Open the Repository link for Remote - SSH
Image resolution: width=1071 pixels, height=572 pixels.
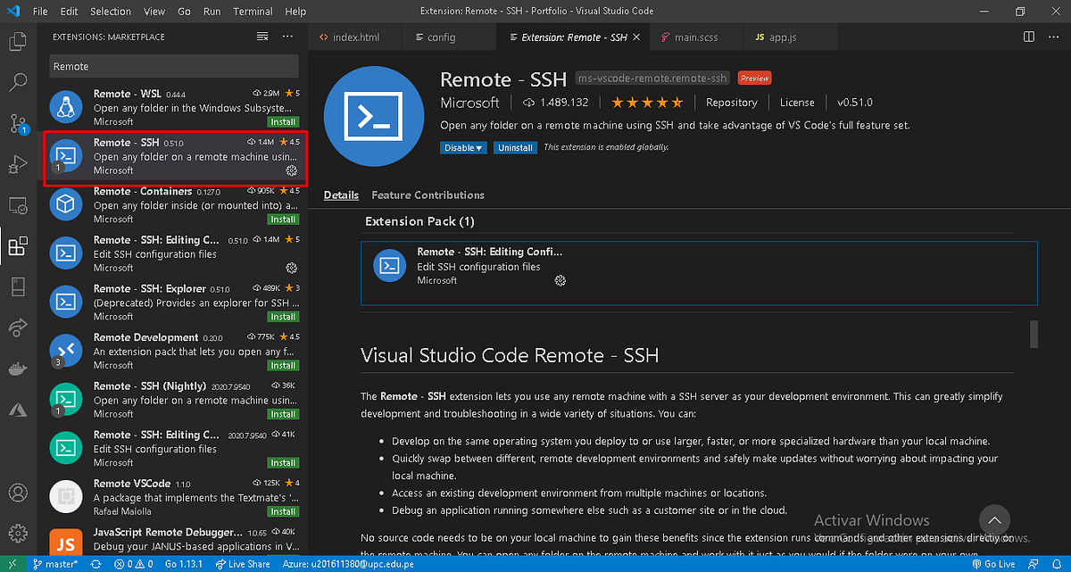point(732,102)
